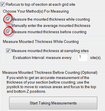Uncheck the 'Measure the mounted thickness while counting' box
The height and width of the screenshot is (111, 105).
8,19
